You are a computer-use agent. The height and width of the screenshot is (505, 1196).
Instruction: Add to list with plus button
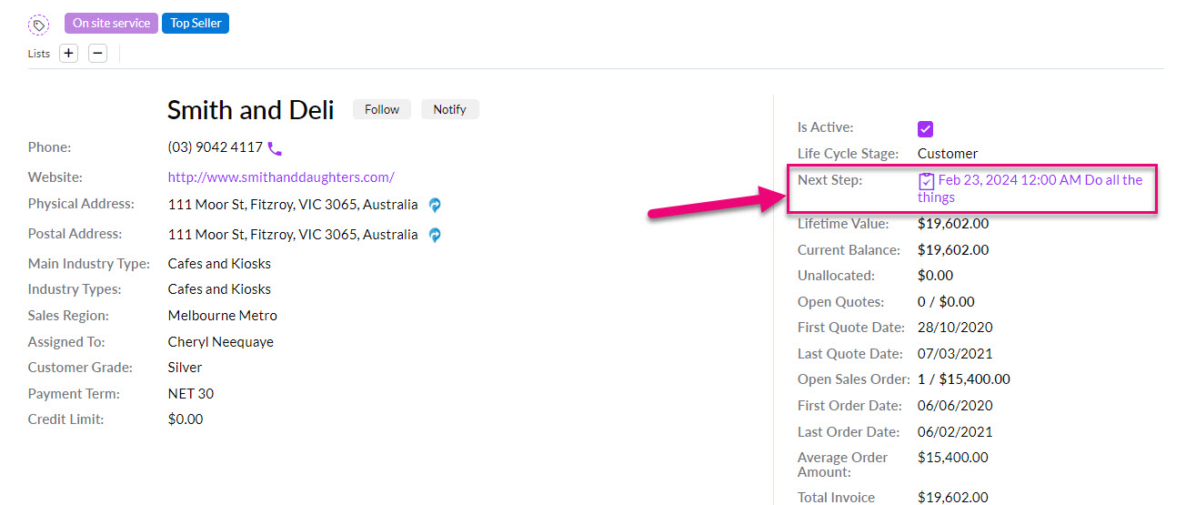pyautogui.click(x=68, y=53)
